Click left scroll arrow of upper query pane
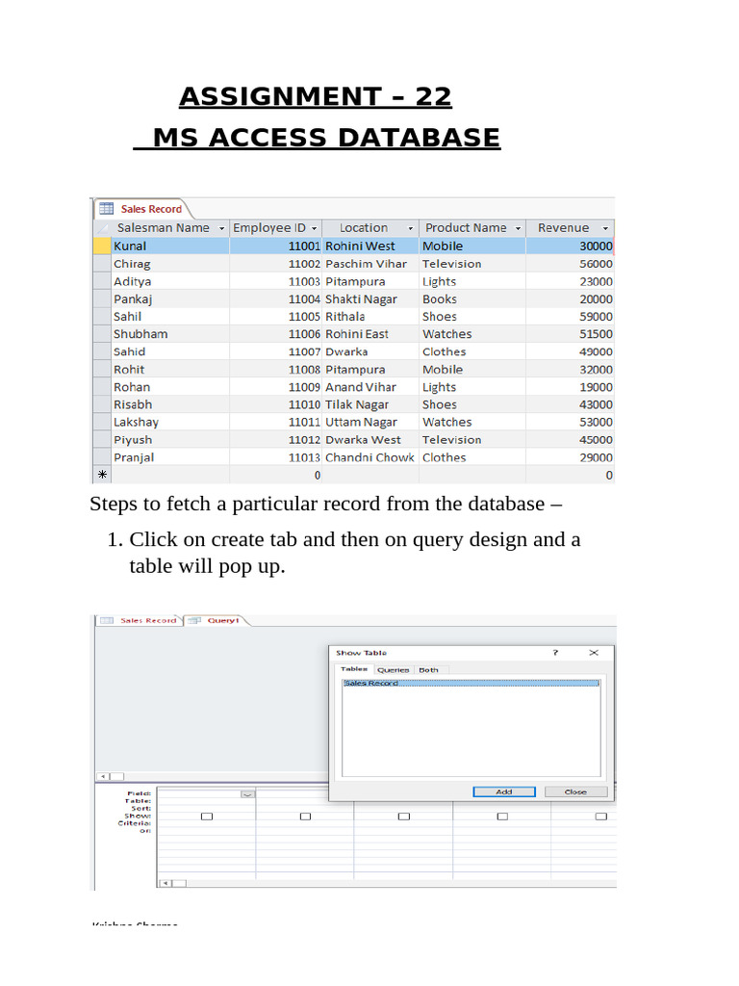 (103, 777)
